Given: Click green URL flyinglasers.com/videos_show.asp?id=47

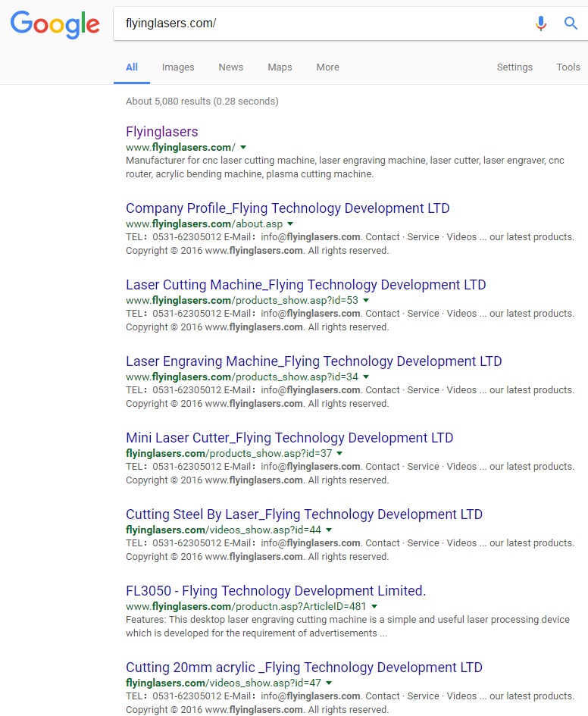Looking at the screenshot, I should pyautogui.click(x=224, y=683).
